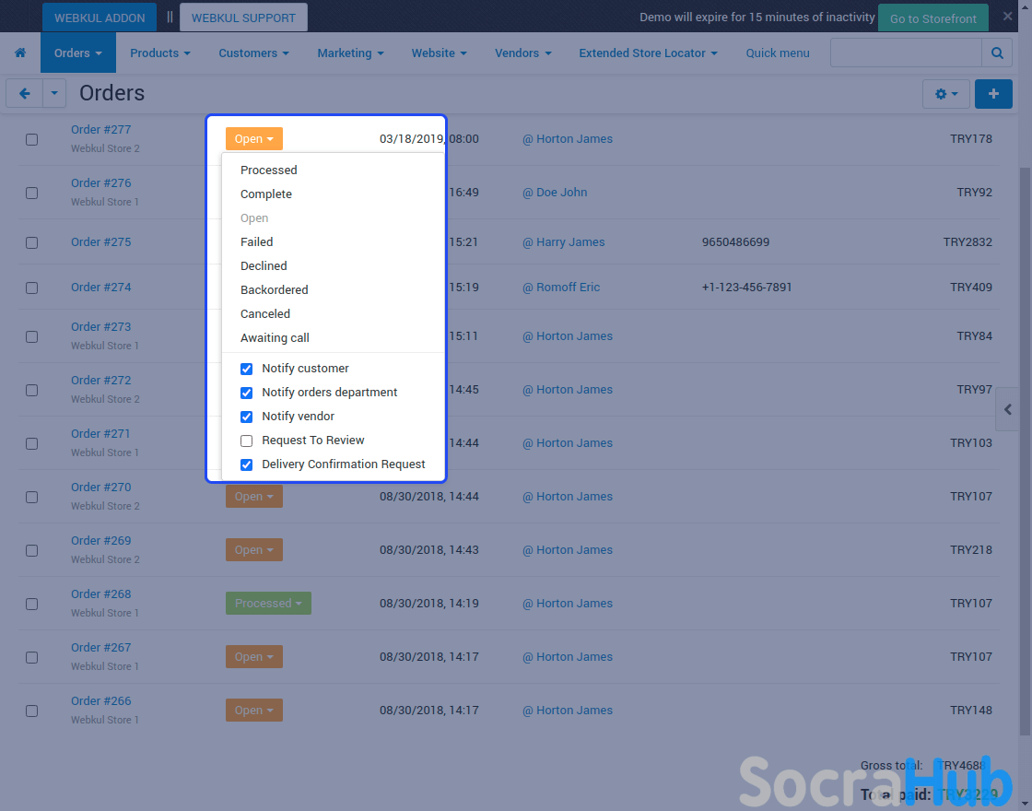Click phone number +1-123-456-7891
The width and height of the screenshot is (1032, 811).
746,287
